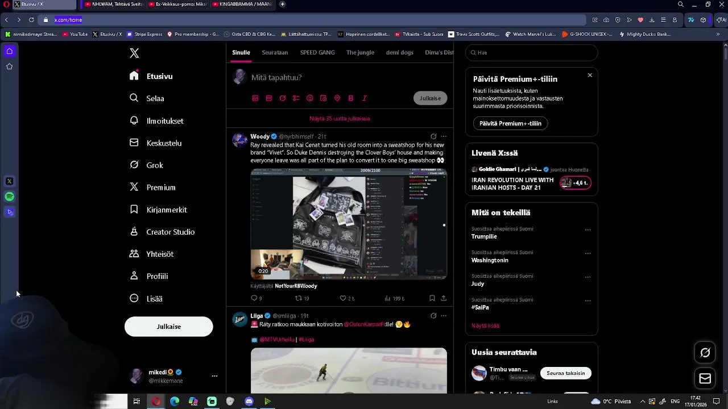Click Grok icon on Woody's post

pyautogui.click(x=433, y=136)
